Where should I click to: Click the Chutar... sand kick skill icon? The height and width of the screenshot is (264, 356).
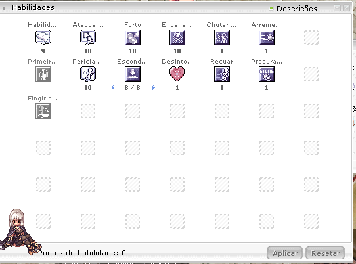pos(222,37)
